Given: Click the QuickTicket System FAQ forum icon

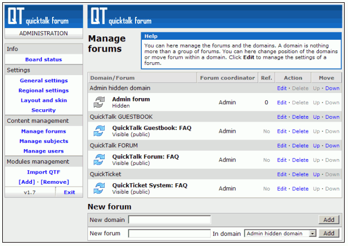Looking at the screenshot, I should click(x=99, y=188).
